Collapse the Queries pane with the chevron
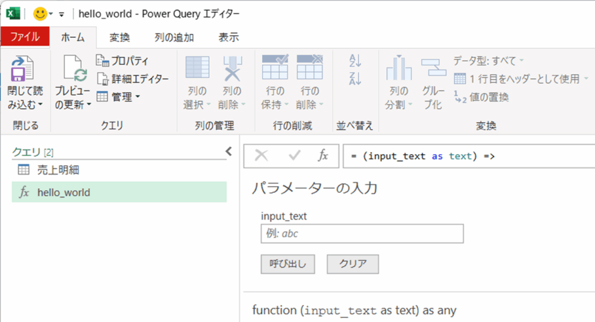This screenshot has height=322, width=595. click(228, 152)
